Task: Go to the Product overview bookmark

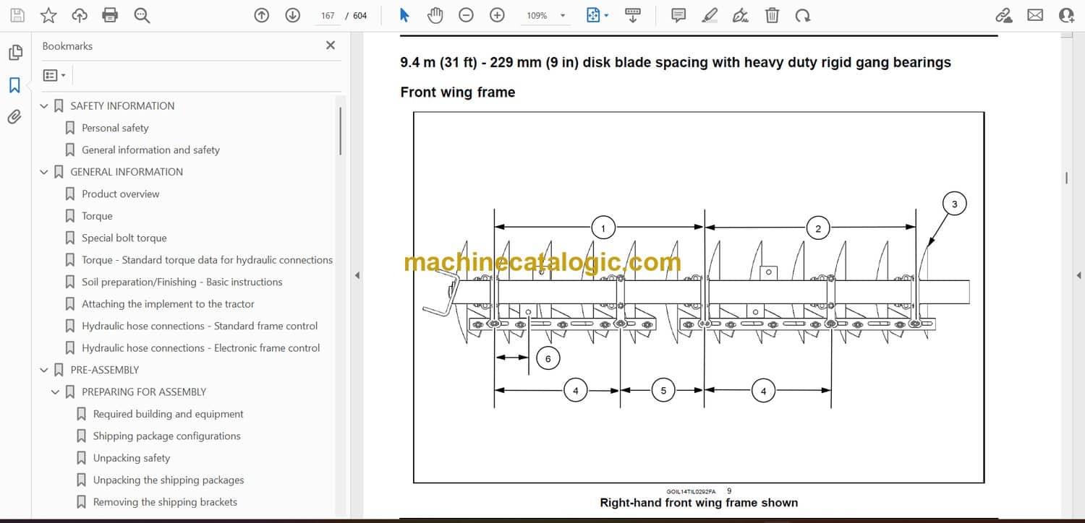Action: click(x=120, y=194)
